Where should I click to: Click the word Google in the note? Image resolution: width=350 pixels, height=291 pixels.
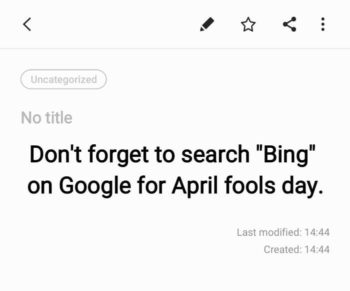click(95, 186)
